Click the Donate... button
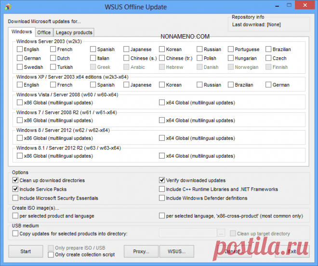Viewport: 318px width, 266px height. (235, 251)
